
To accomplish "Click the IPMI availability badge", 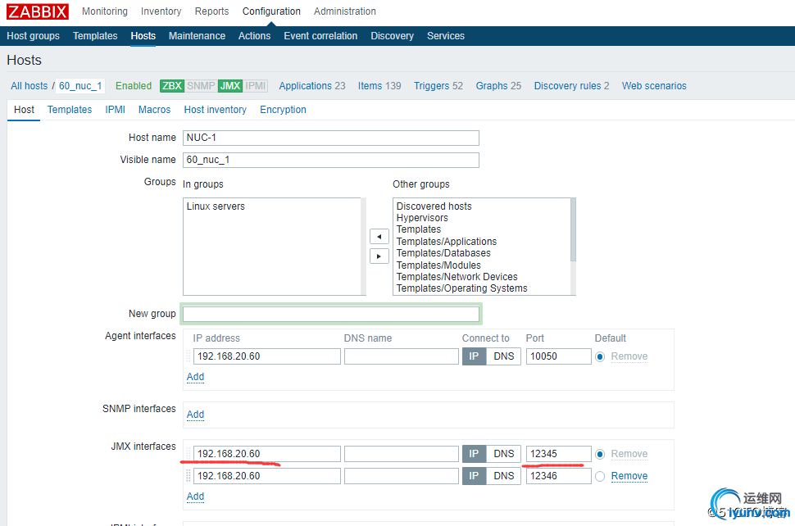I will pos(255,86).
